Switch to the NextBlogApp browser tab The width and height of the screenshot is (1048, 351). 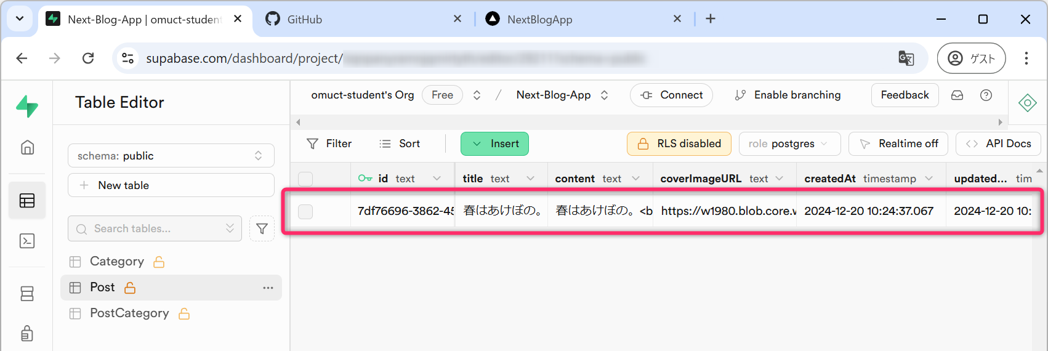582,19
